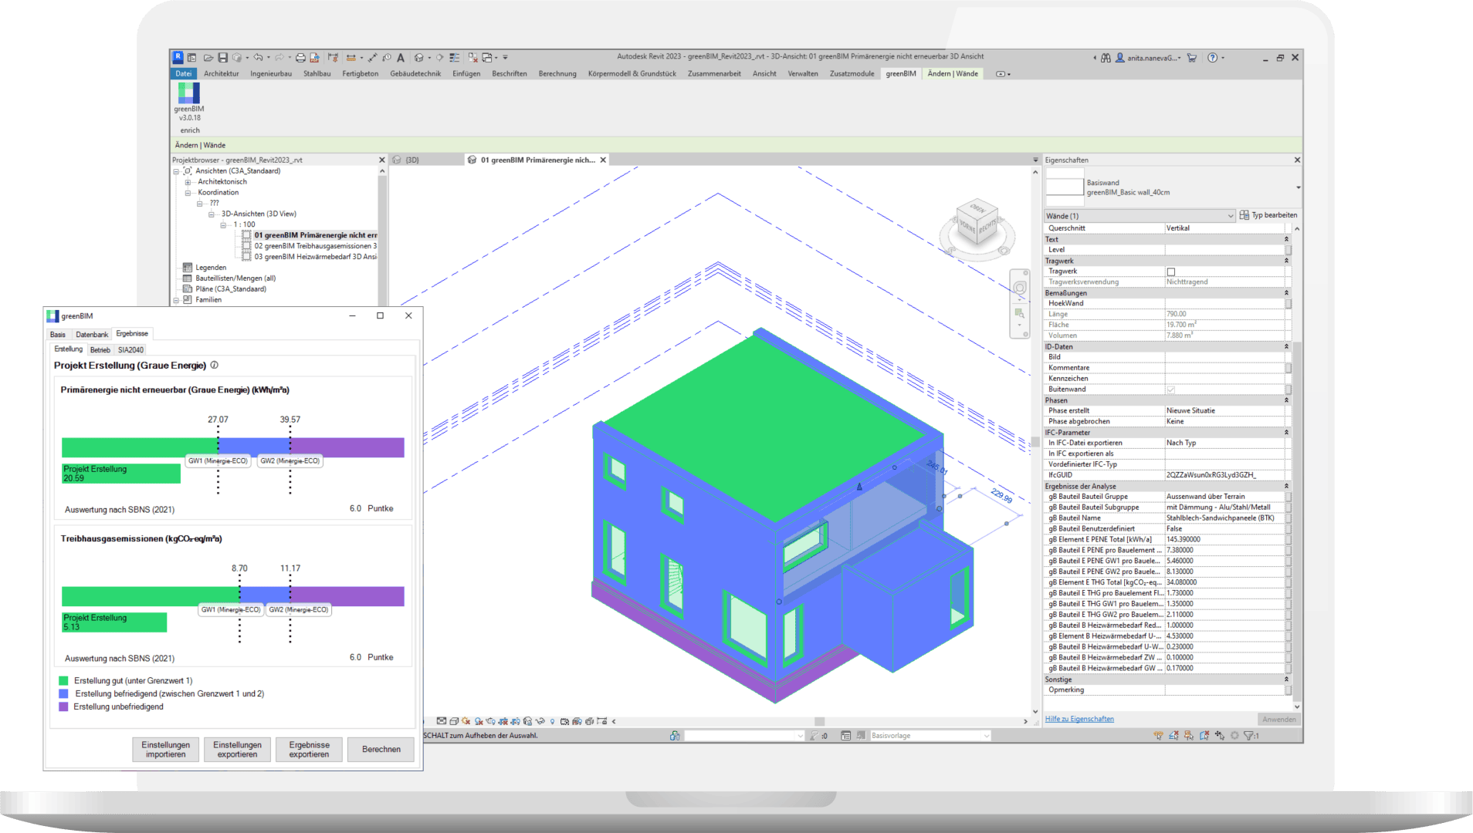The height and width of the screenshot is (833, 1473).
Task: Click the Redo arrow icon
Action: click(279, 57)
